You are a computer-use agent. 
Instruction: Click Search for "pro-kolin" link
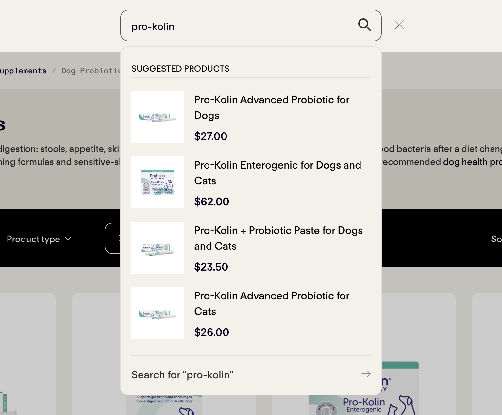click(182, 375)
